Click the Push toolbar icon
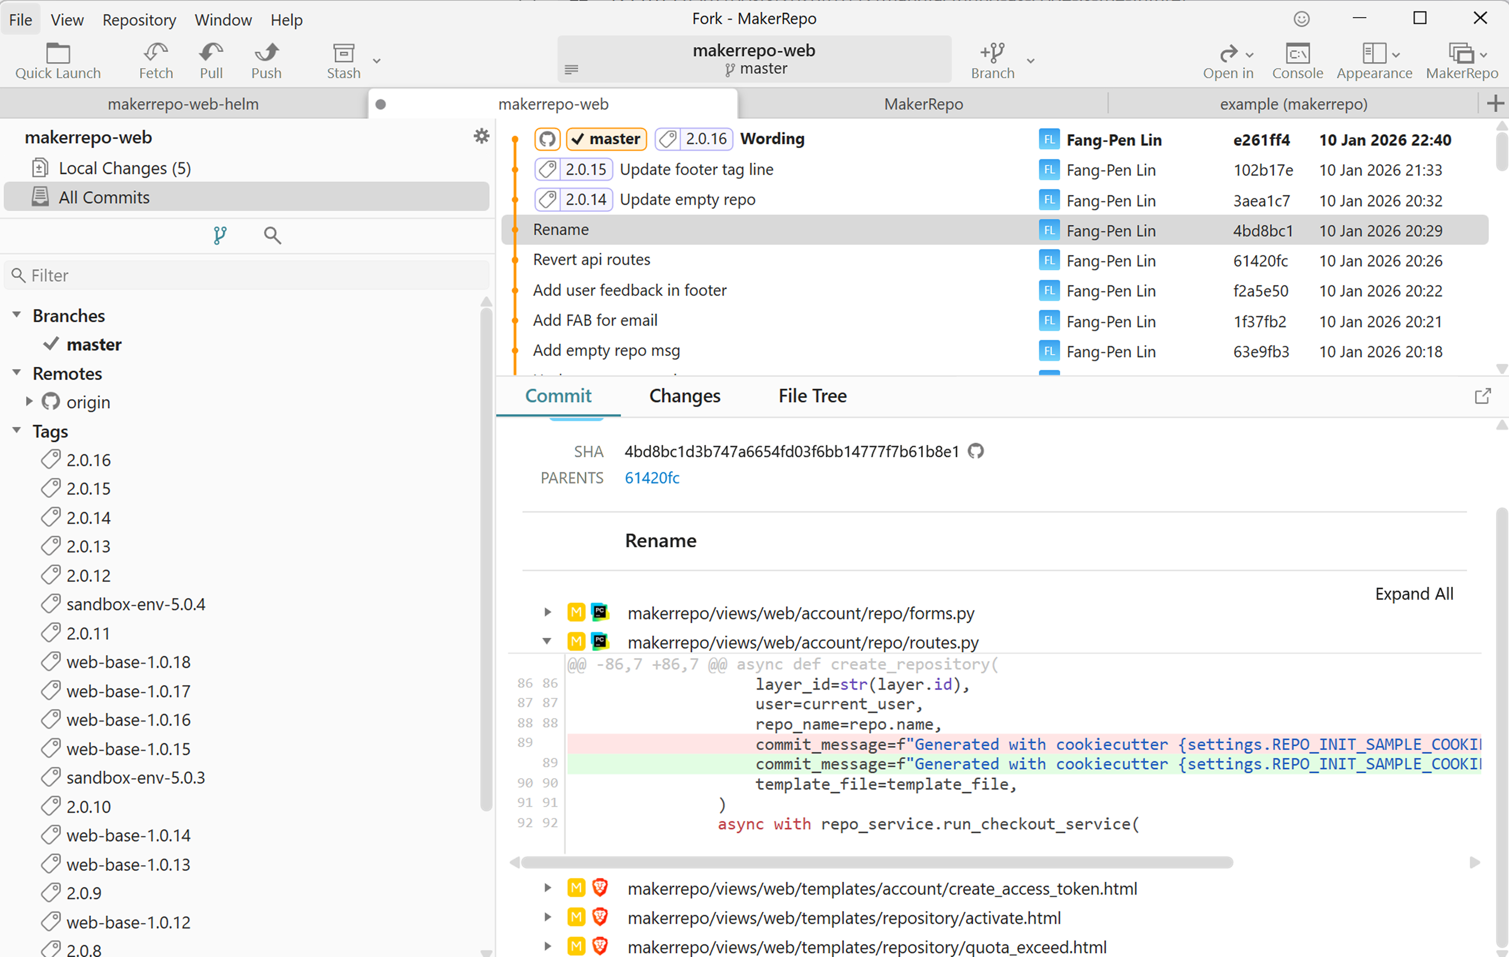 point(266,60)
